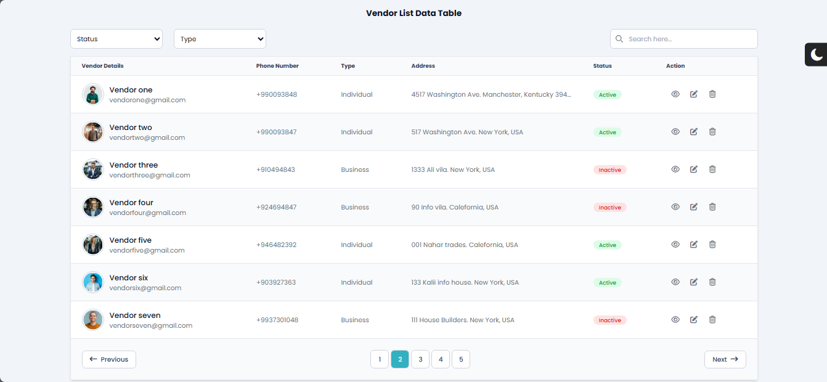The image size is (827, 382).
Task: Open the Status filter dropdown
Action: (116, 39)
